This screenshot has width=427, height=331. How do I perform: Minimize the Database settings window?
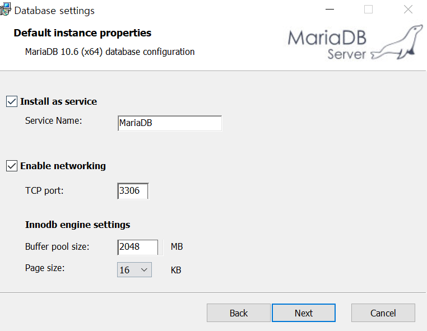point(330,10)
